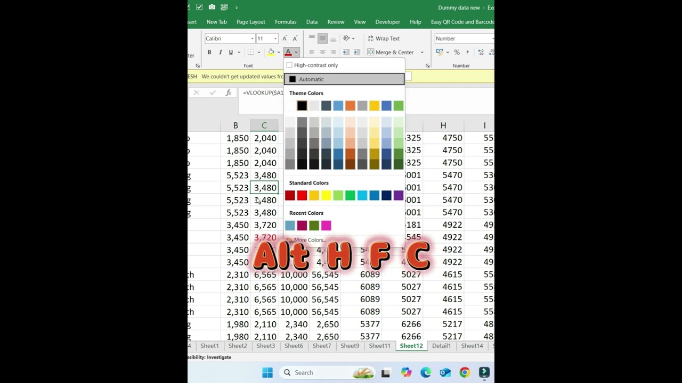Expand the Underline options arrow
This screenshot has width=682, height=383.
(239, 52)
